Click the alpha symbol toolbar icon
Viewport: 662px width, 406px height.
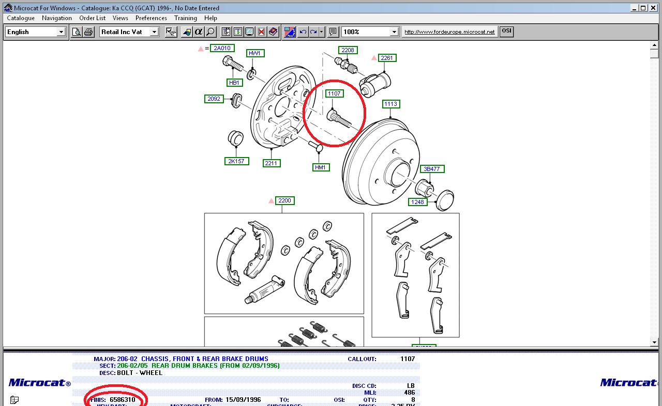point(199,32)
